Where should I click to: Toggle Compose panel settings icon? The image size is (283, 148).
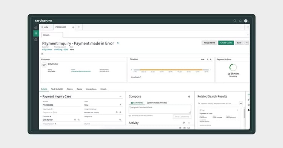189,97
